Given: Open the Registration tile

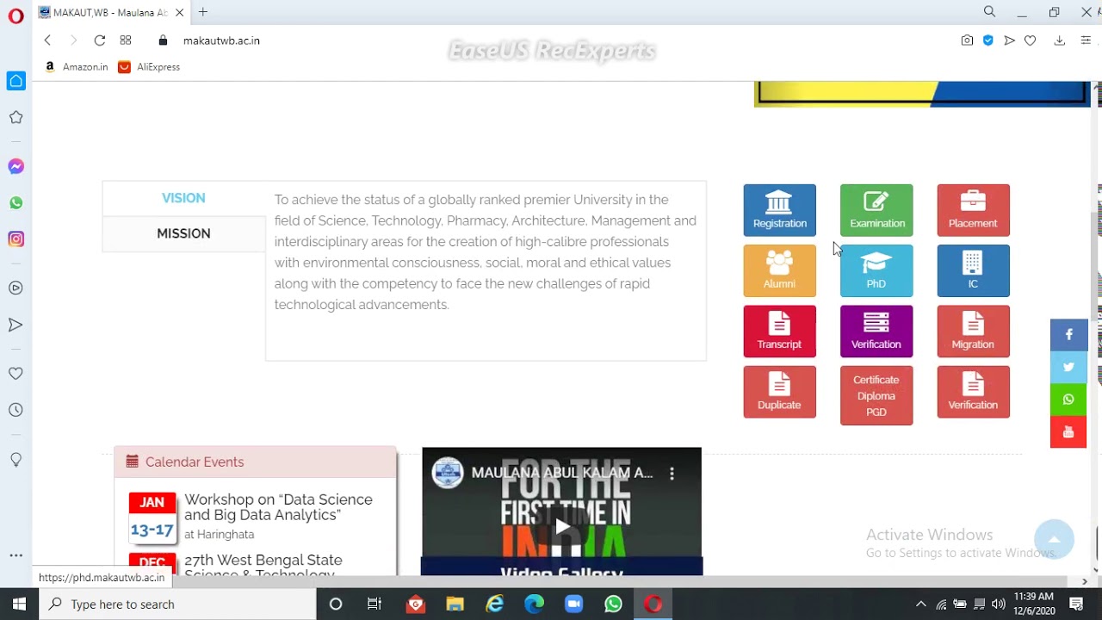Looking at the screenshot, I should tap(779, 210).
